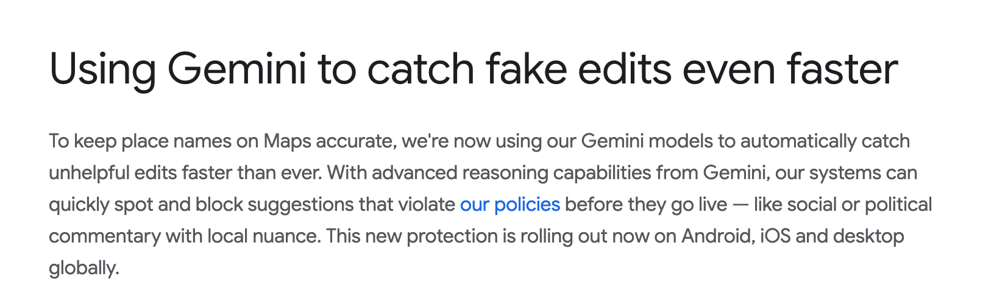Click the word "Gemini" in the heading
Image resolution: width=1008 pixels, height=301 pixels.
[236, 69]
